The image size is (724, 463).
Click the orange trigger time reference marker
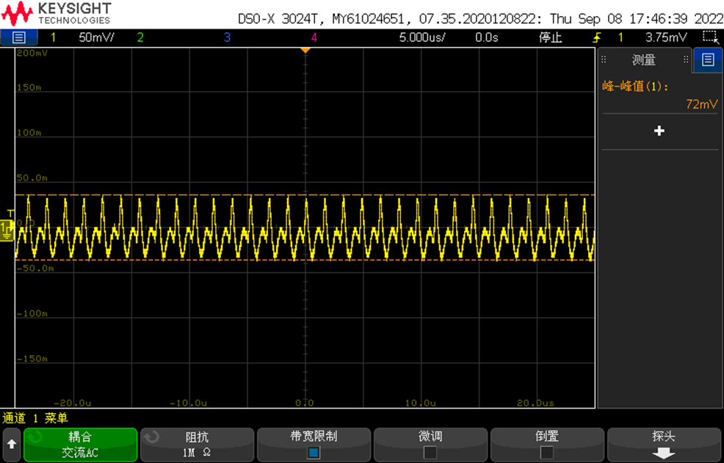pos(305,51)
